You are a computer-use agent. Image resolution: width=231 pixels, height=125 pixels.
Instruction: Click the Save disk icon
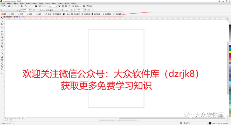9,6
